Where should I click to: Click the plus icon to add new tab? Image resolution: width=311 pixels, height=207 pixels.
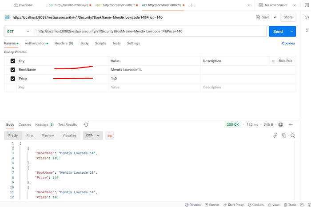click(x=192, y=5)
